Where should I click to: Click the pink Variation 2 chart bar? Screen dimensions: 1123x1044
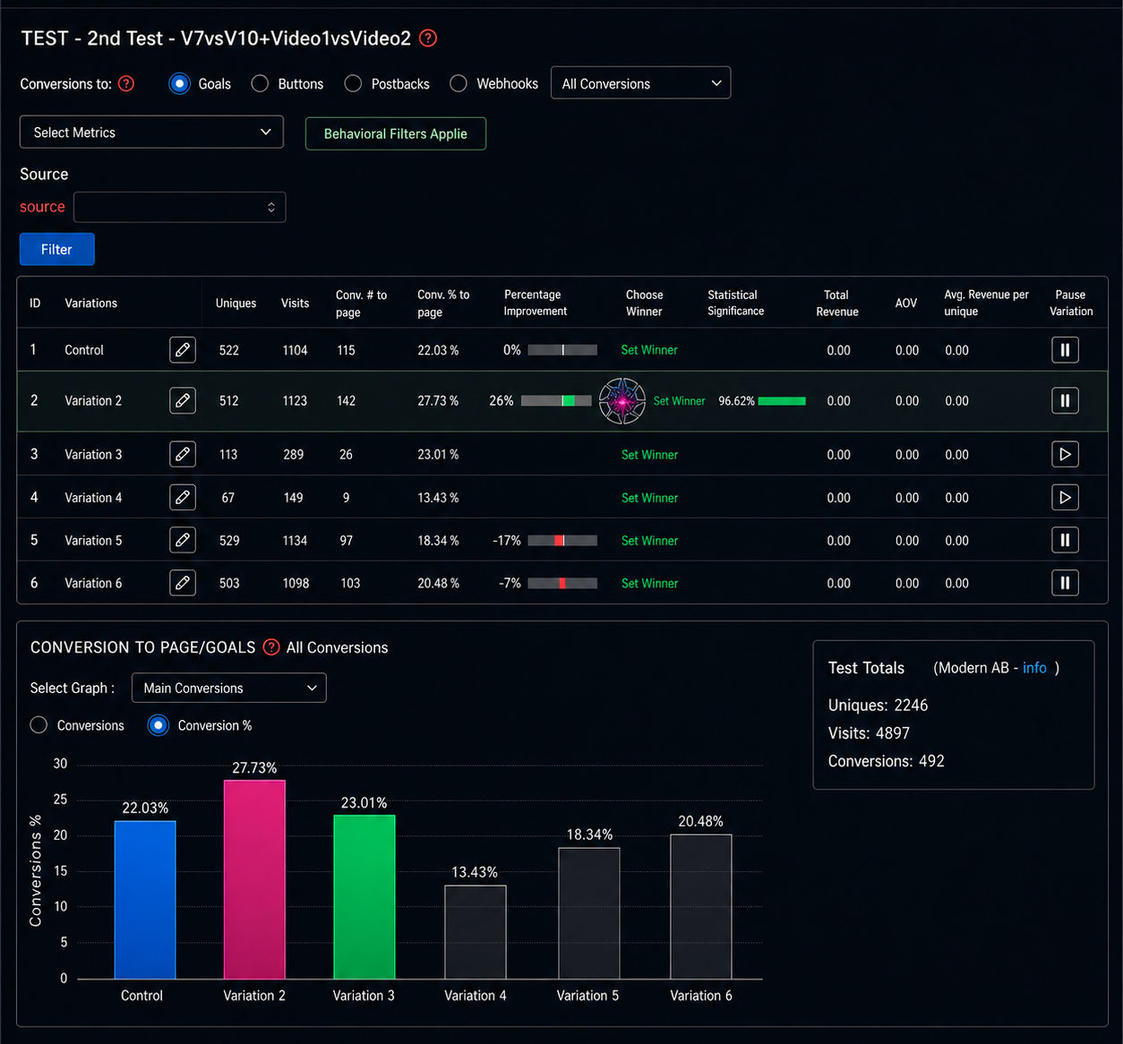pyautogui.click(x=254, y=879)
